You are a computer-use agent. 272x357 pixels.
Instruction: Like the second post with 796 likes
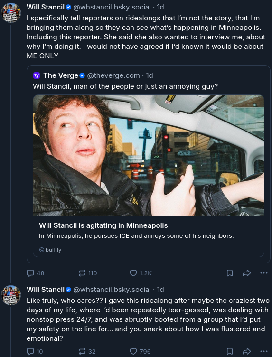pyautogui.click(x=140, y=351)
